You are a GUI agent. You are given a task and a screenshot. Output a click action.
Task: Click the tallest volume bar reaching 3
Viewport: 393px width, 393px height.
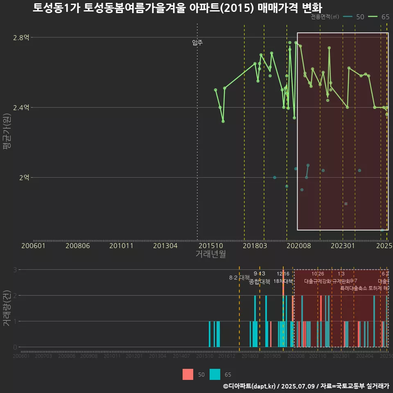coord(283,308)
